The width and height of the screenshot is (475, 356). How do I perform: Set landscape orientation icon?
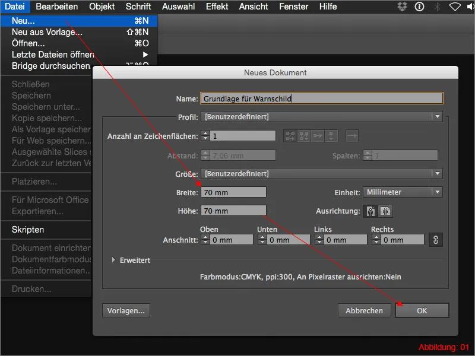click(x=385, y=211)
